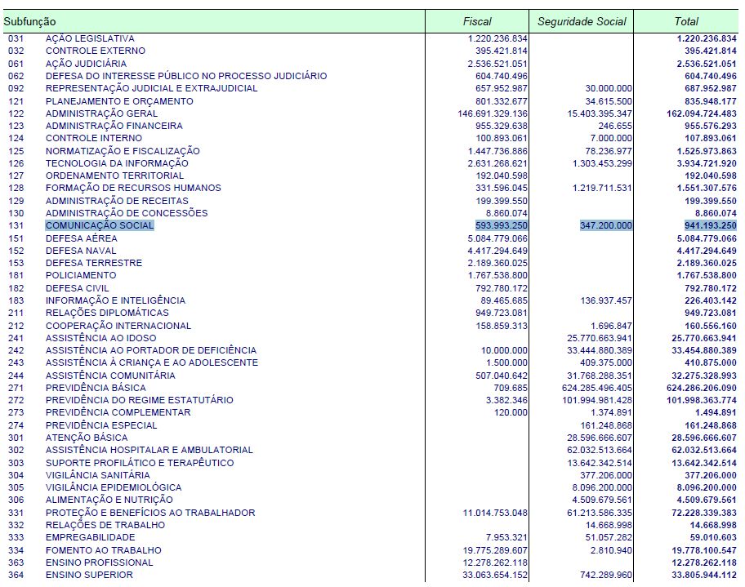The width and height of the screenshot is (745, 587).
Task: Click ADMINISTRAÇÃO GERAL label
Action: 101,113
